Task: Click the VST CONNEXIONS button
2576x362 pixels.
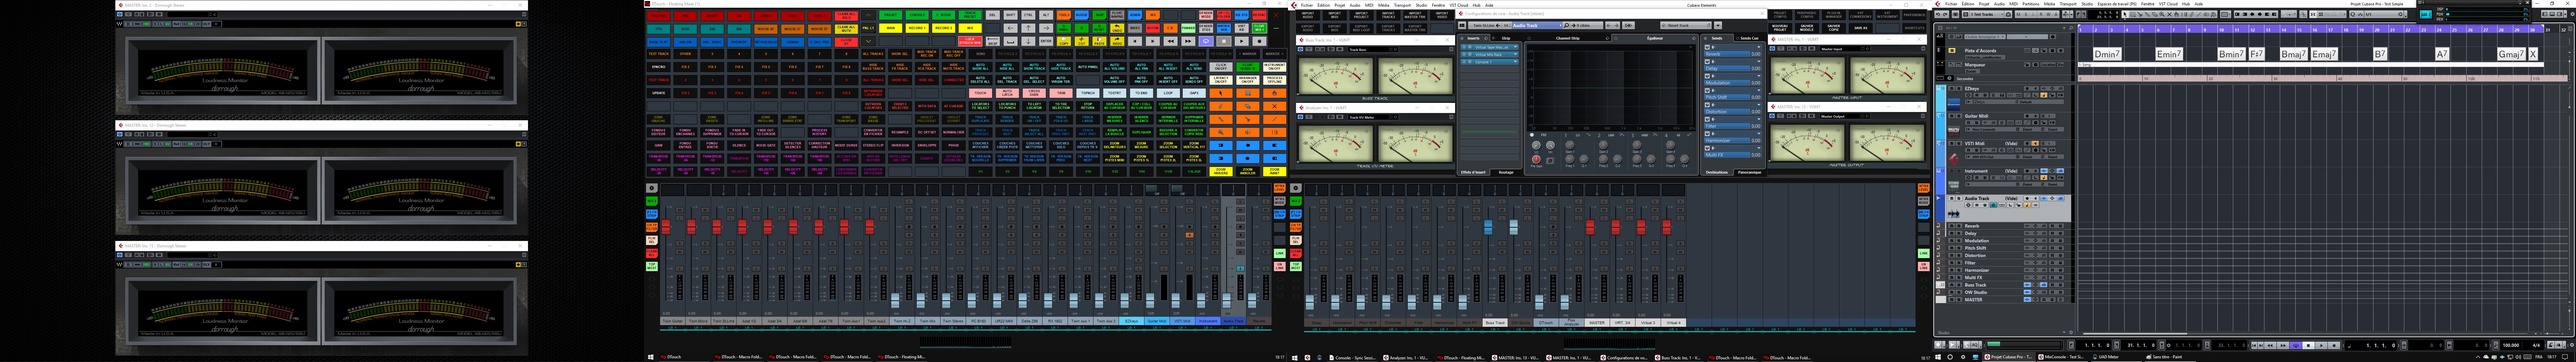Action: coord(1861,15)
